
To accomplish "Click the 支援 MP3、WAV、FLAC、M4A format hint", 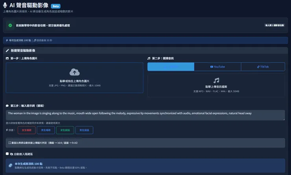I will pos(216,91).
